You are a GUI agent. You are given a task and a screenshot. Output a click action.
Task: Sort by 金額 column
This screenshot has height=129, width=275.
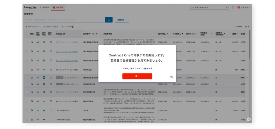[235, 34]
